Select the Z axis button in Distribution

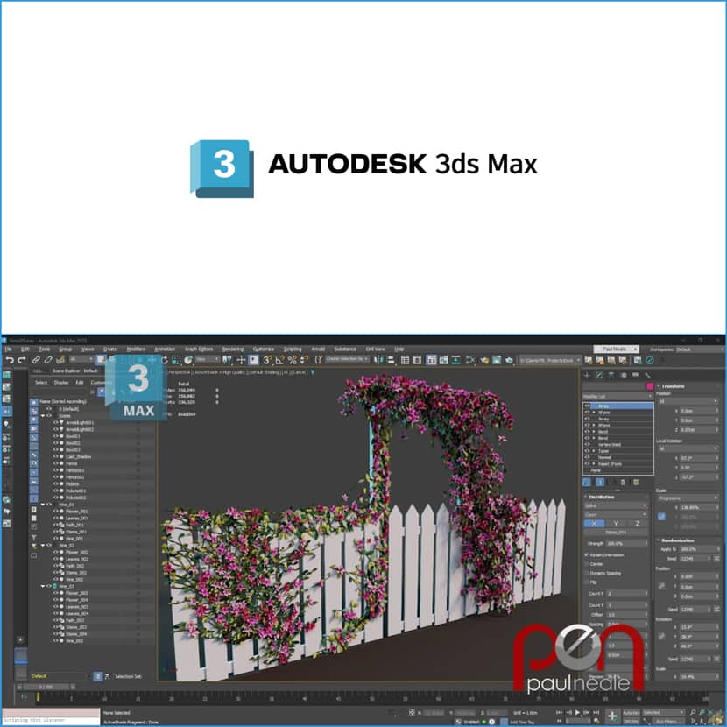pyautogui.click(x=637, y=524)
